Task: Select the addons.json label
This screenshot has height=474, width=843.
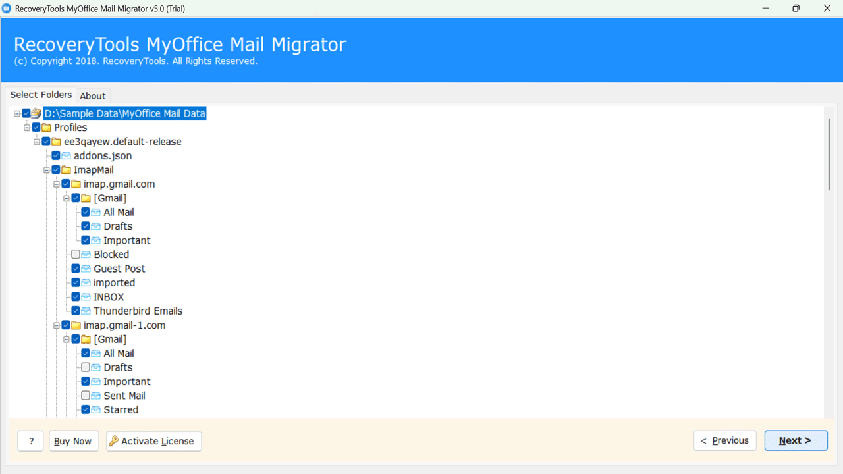Action: (x=103, y=156)
